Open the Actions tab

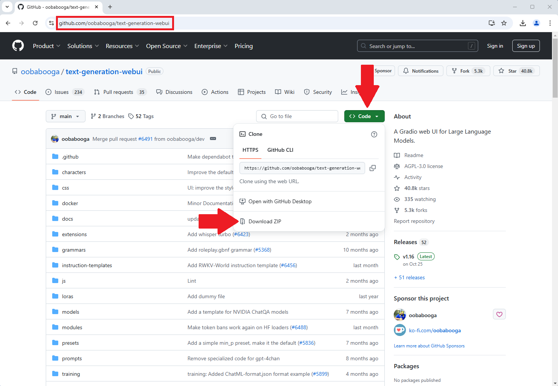[x=215, y=92]
